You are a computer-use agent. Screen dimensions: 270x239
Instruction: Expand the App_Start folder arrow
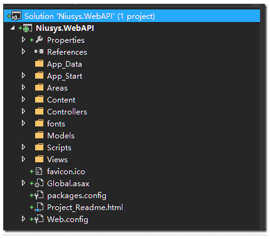23,75
